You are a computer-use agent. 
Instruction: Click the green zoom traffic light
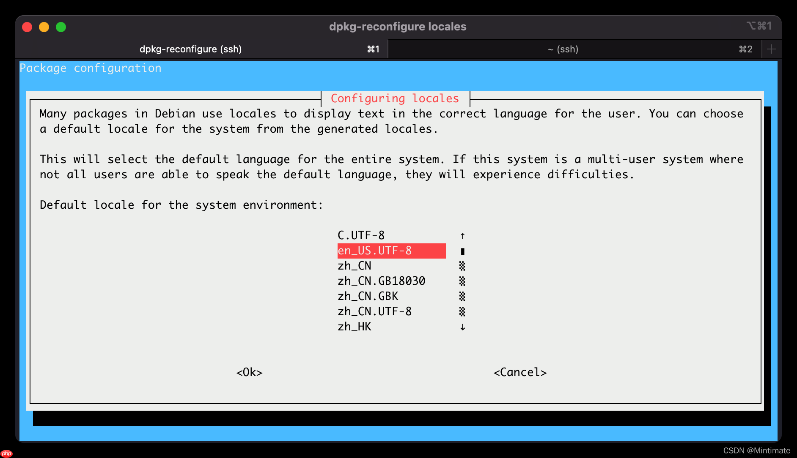point(61,27)
